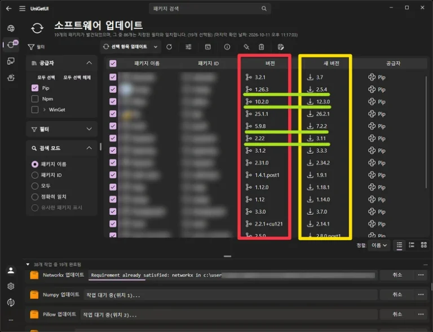
Task: Go back using the back arrow
Action: [9, 8]
